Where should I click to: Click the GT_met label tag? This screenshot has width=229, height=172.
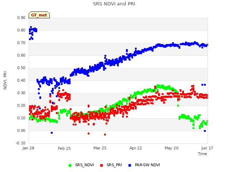click(39, 15)
